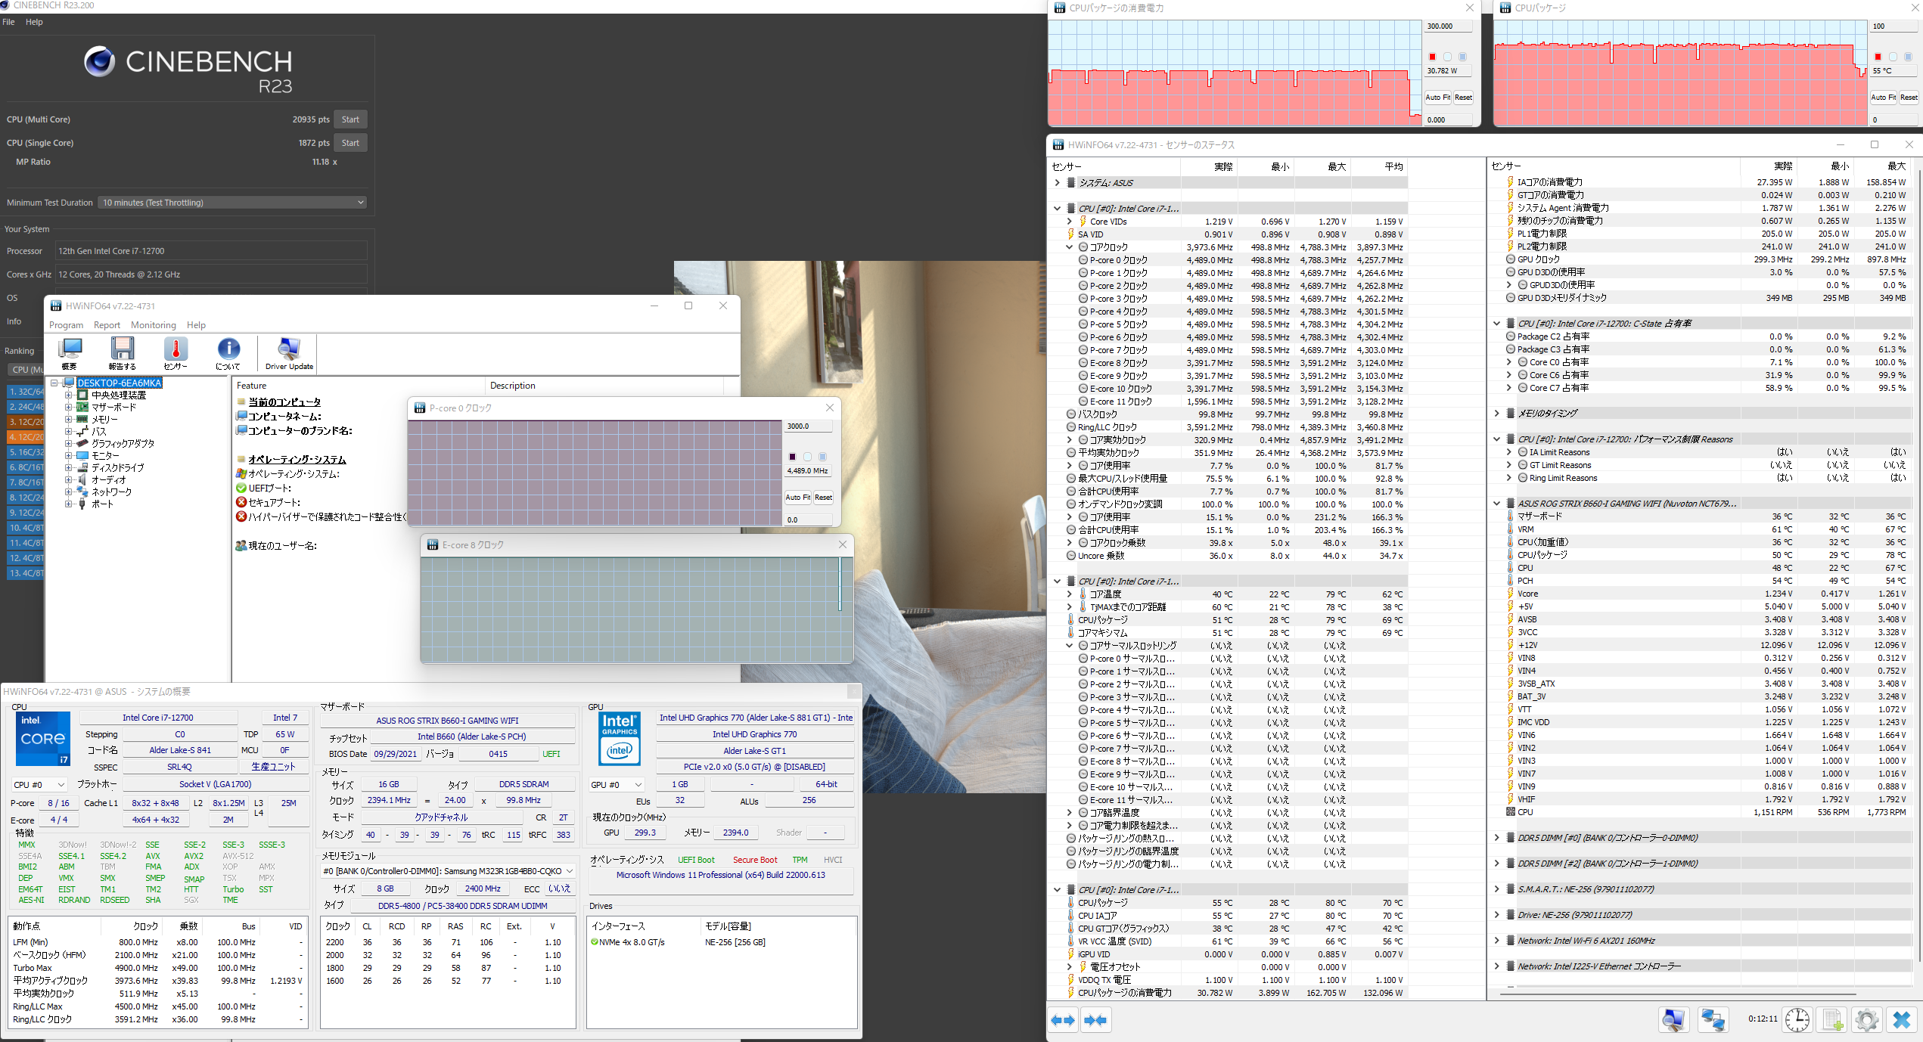Click dark purple color square in P-core 0 graph
This screenshot has width=1923, height=1042.
point(792,457)
